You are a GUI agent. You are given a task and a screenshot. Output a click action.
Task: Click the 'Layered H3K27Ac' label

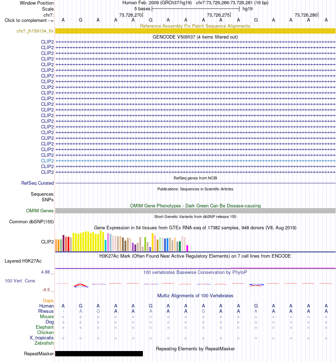coord(23,261)
